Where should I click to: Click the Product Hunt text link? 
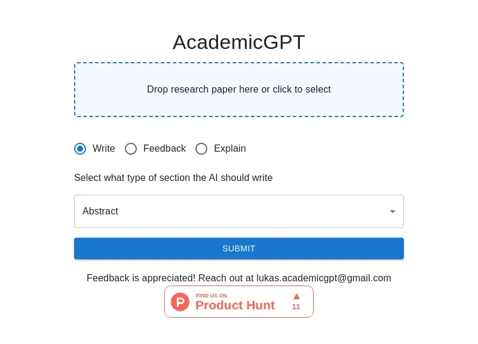235,305
